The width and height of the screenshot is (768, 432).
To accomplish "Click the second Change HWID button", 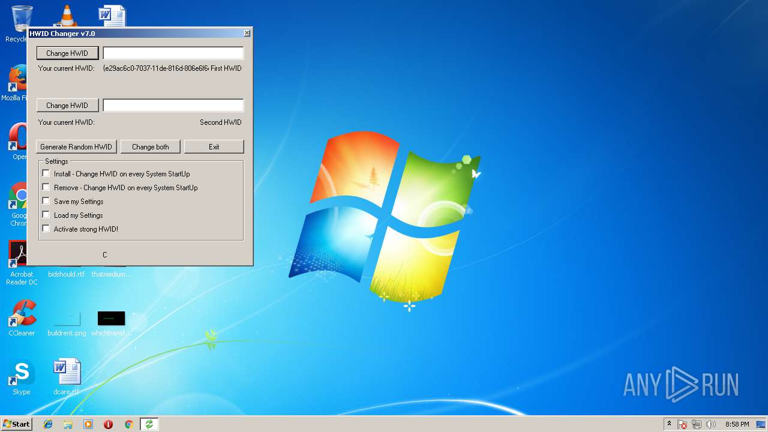I will coord(67,106).
